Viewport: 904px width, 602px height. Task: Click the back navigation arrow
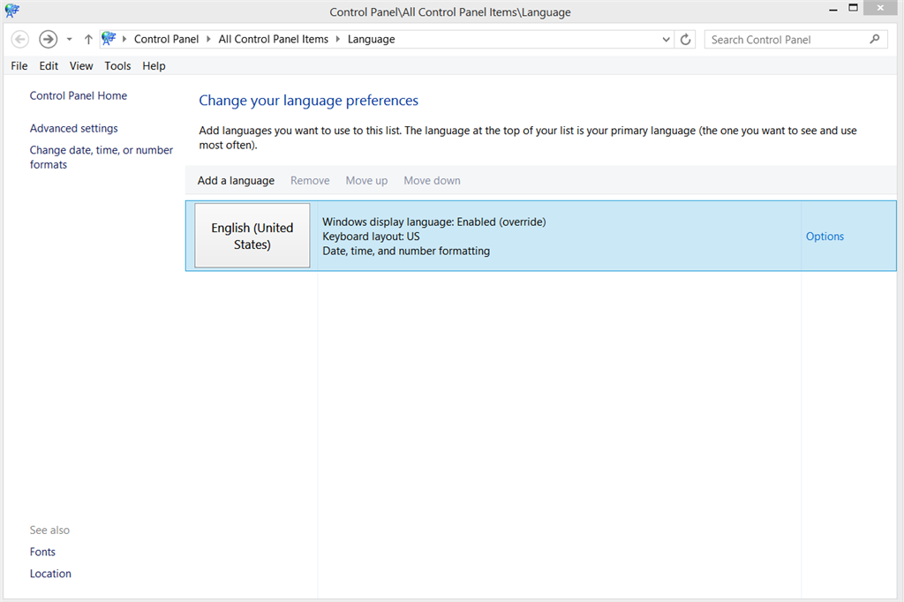19,39
